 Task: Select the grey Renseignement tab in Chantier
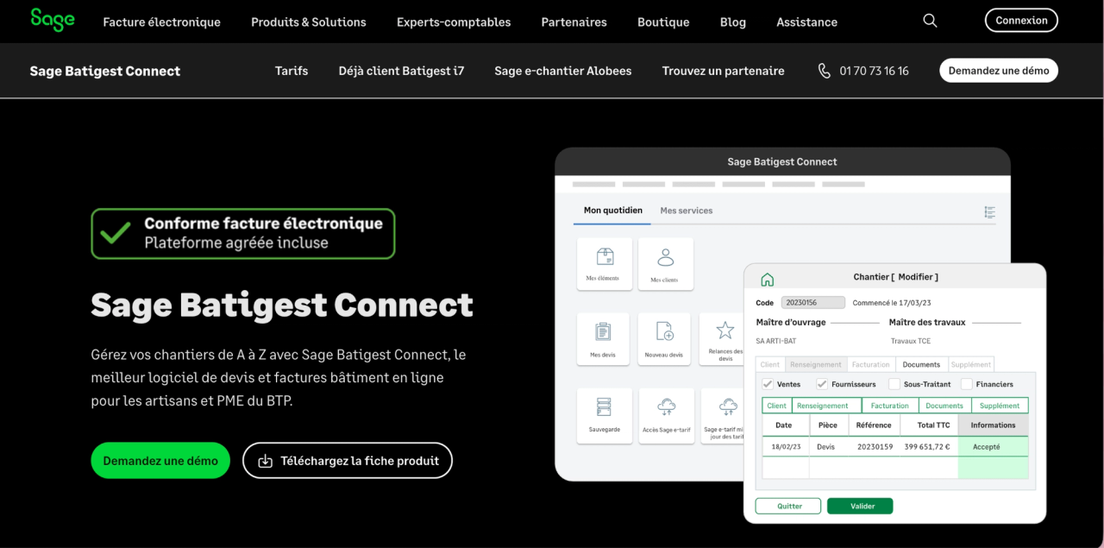816,364
